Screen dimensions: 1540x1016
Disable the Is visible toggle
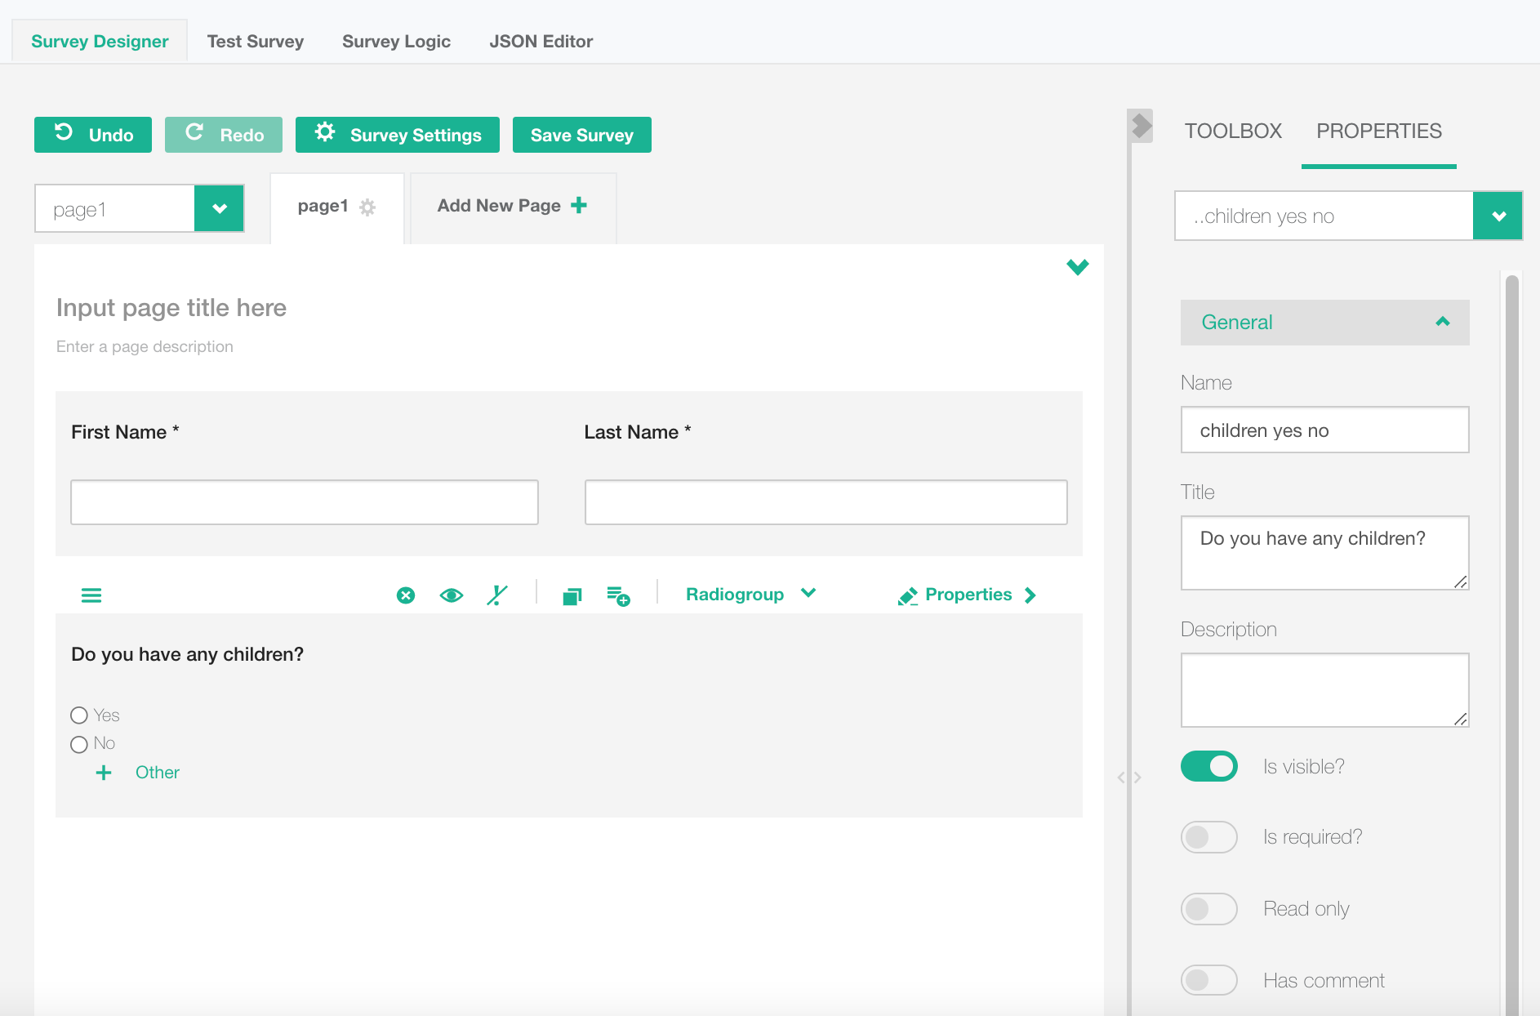(x=1208, y=766)
